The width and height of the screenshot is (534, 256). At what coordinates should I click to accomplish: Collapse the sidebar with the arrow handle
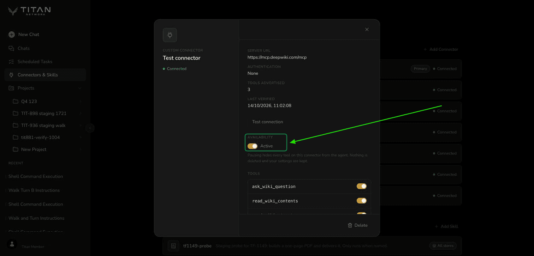pyautogui.click(x=90, y=128)
